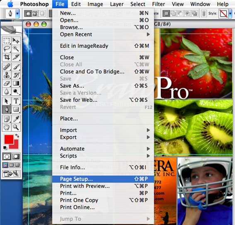235x225 pixels.
Task: Choose New from File menu
Action: (x=103, y=13)
